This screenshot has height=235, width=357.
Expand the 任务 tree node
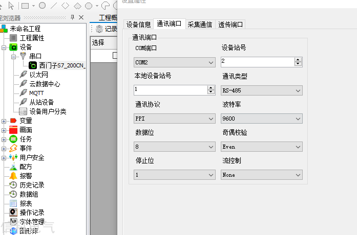pyautogui.click(x=4, y=139)
